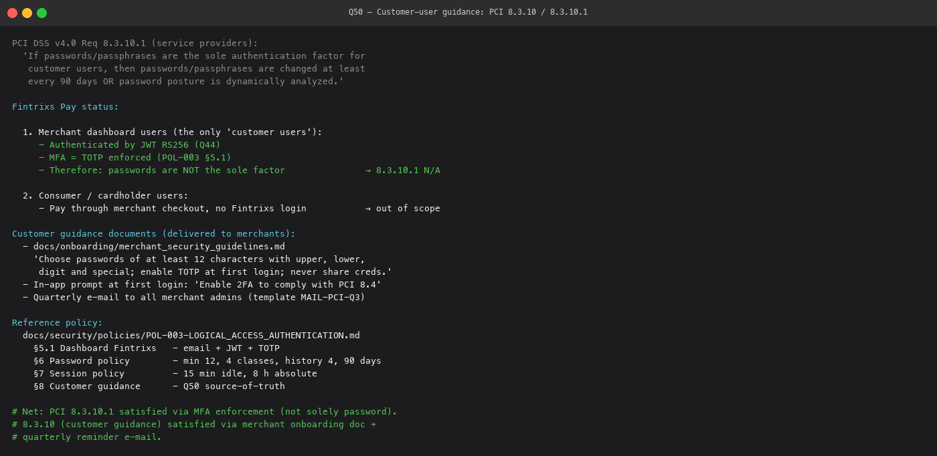Image resolution: width=937 pixels, height=456 pixels.
Task: Click the 'Reference policy:' heading
Action: pyautogui.click(x=58, y=323)
